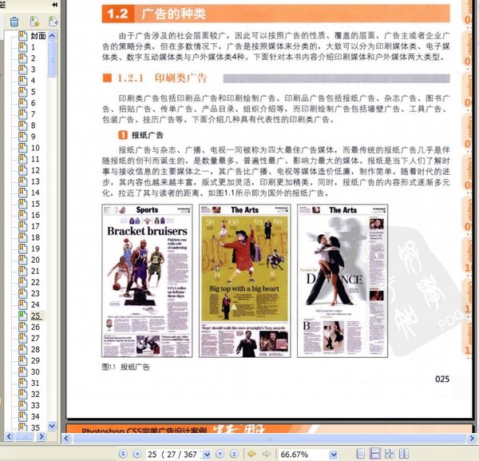This screenshot has width=479, height=461.
Task: Click the bookmark icon beside 7
Action: [x=23, y=114]
